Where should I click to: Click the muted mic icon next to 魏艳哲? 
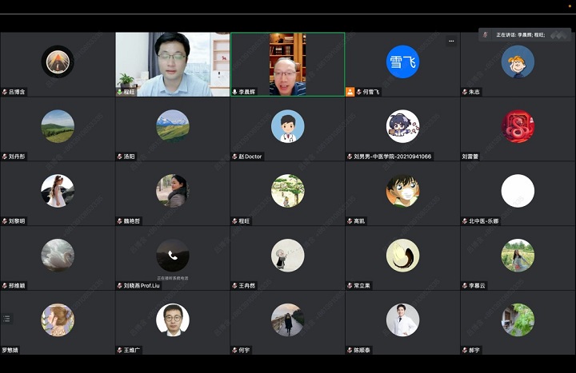(120, 221)
